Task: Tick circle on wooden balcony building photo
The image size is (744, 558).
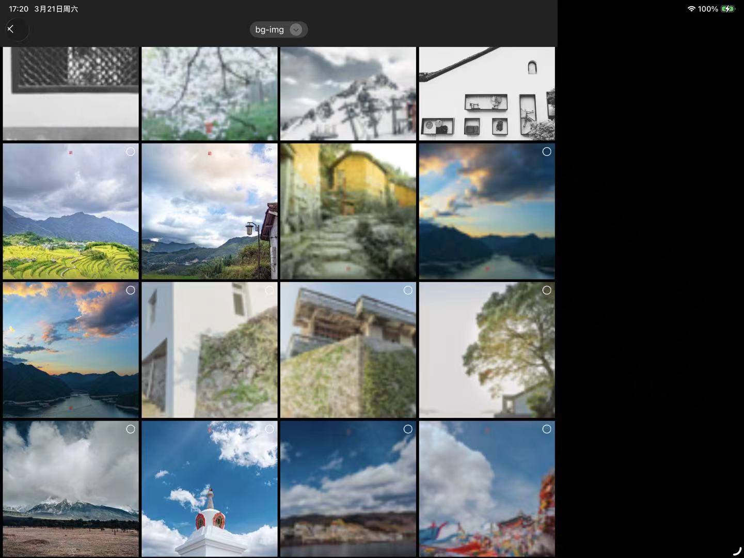Action: coord(408,290)
